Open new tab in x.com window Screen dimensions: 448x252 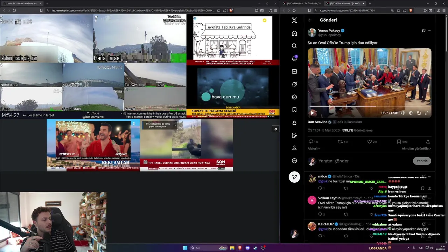[370, 3]
